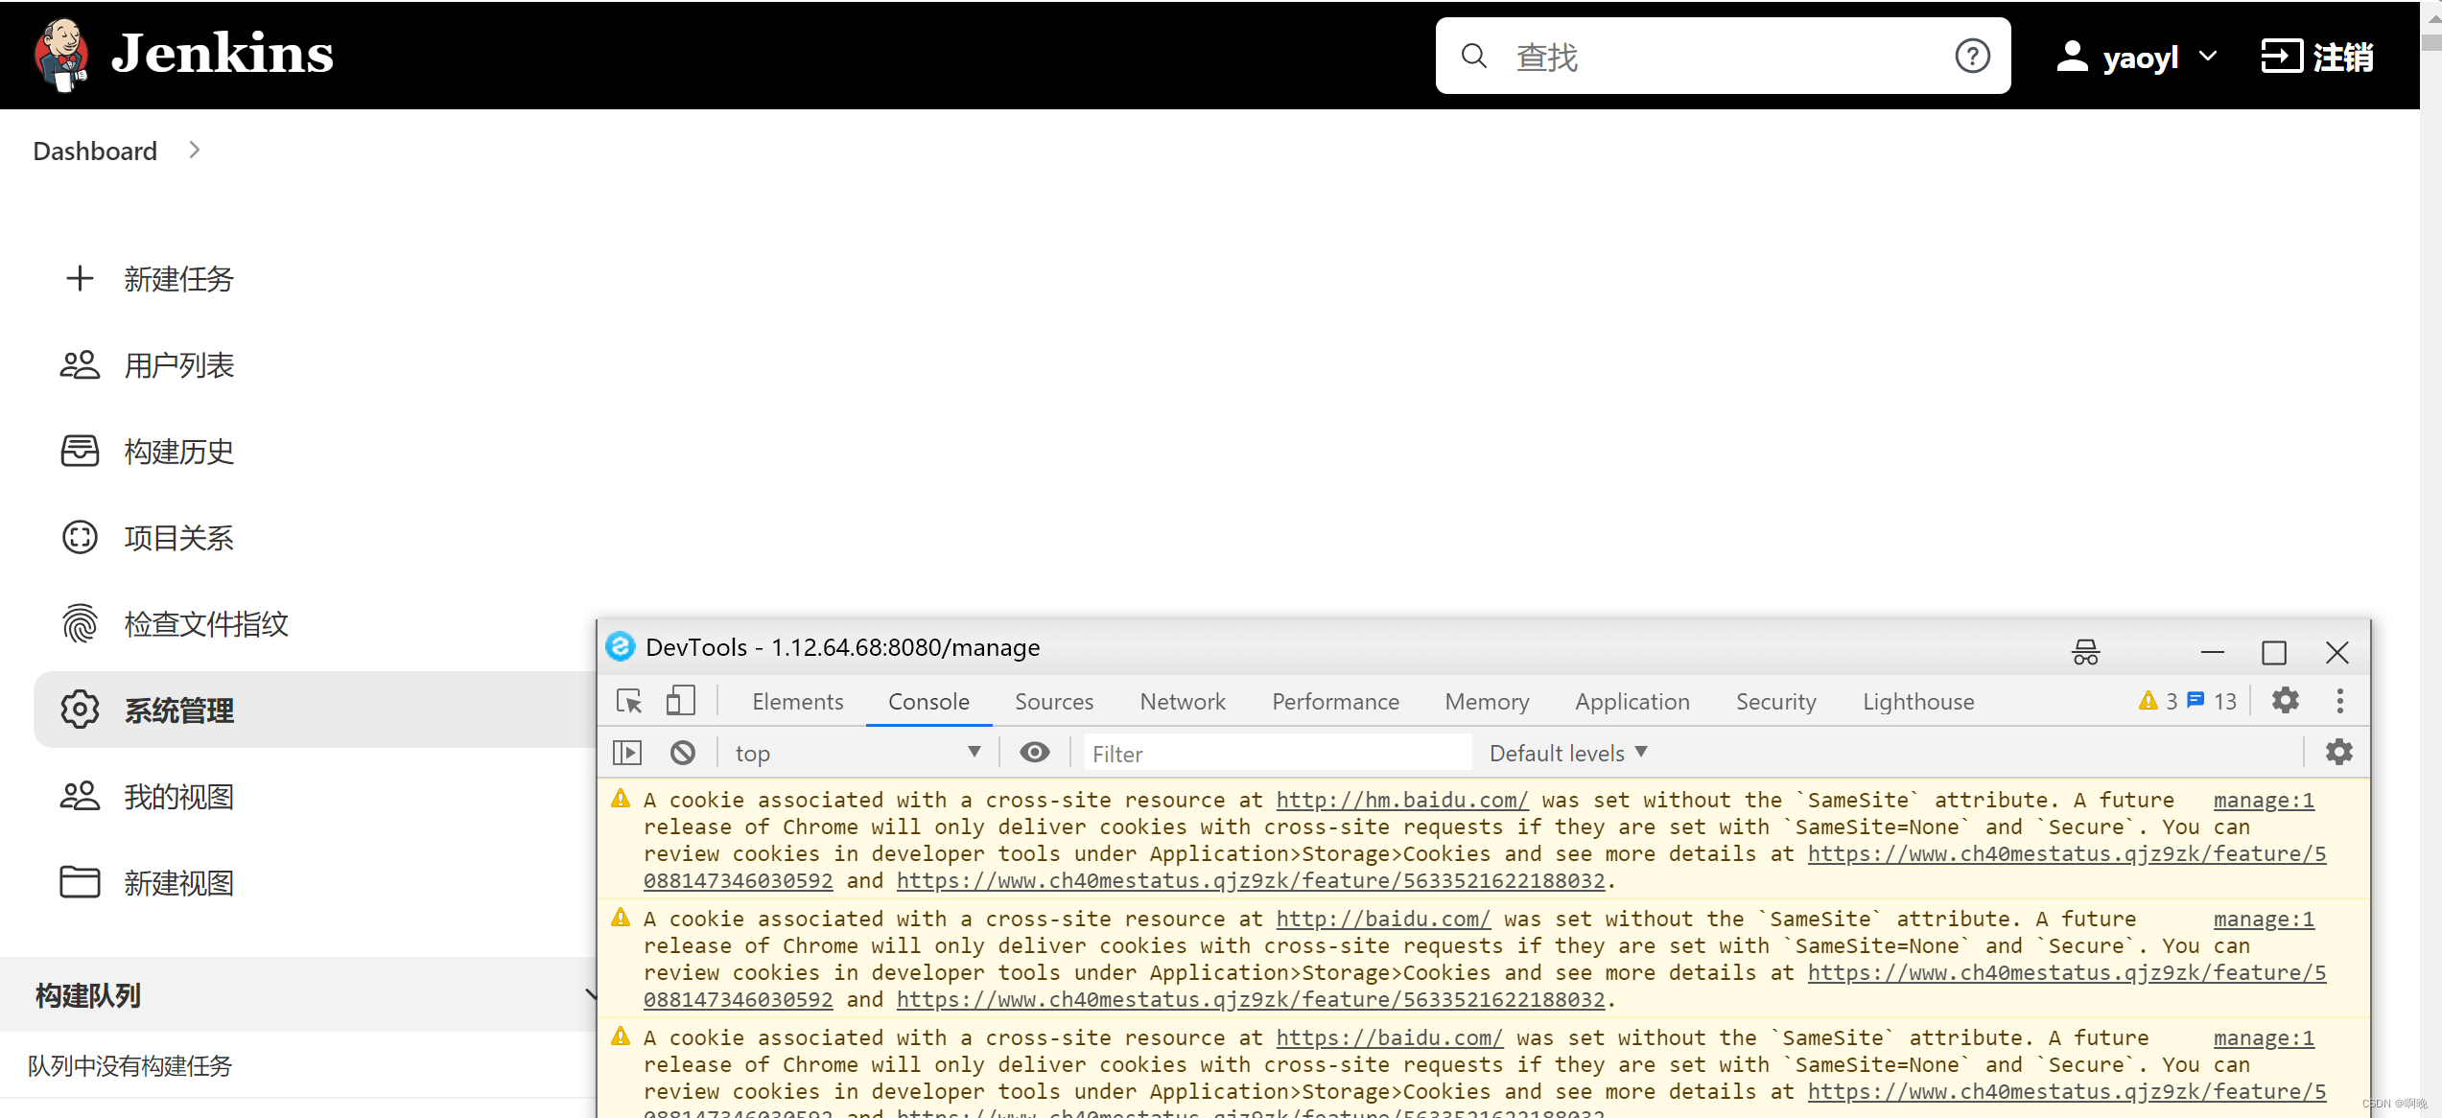Viewport: 2442px width, 1118px height.
Task: Click the 构建历史 history icon
Action: [x=80, y=452]
